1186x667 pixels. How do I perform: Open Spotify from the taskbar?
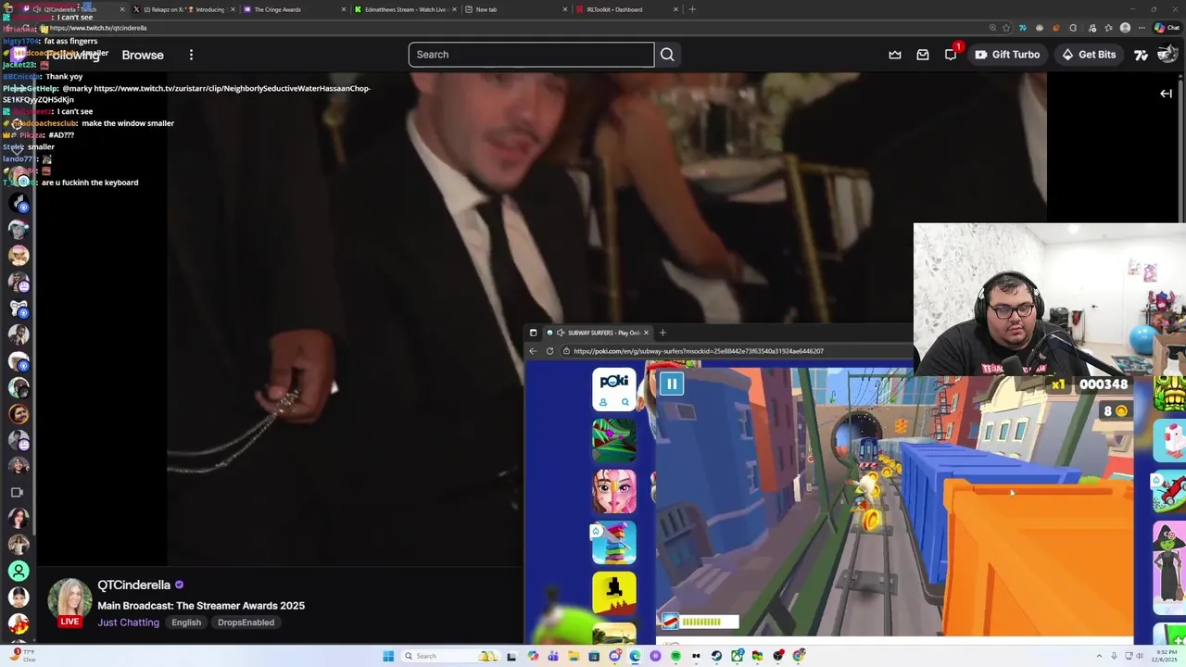(x=675, y=656)
